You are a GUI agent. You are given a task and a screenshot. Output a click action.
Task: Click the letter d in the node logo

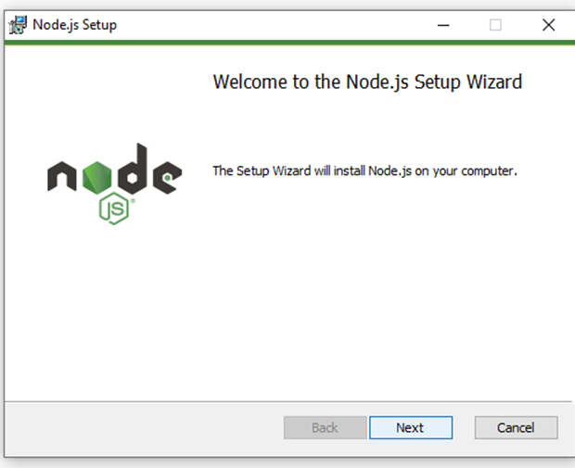tap(133, 169)
